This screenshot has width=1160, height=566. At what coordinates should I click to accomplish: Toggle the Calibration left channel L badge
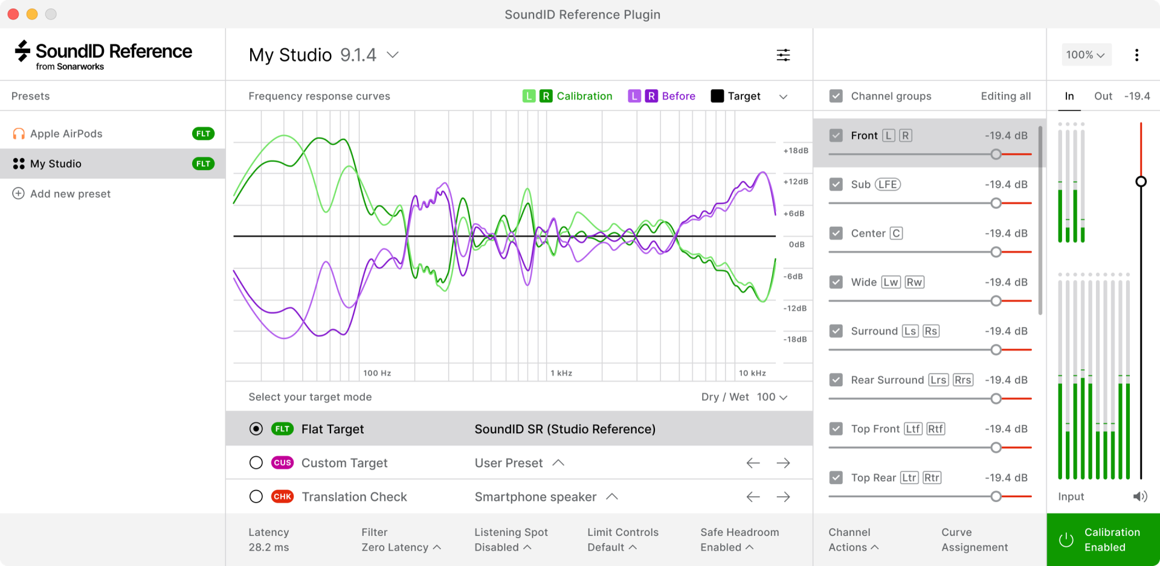pyautogui.click(x=529, y=96)
